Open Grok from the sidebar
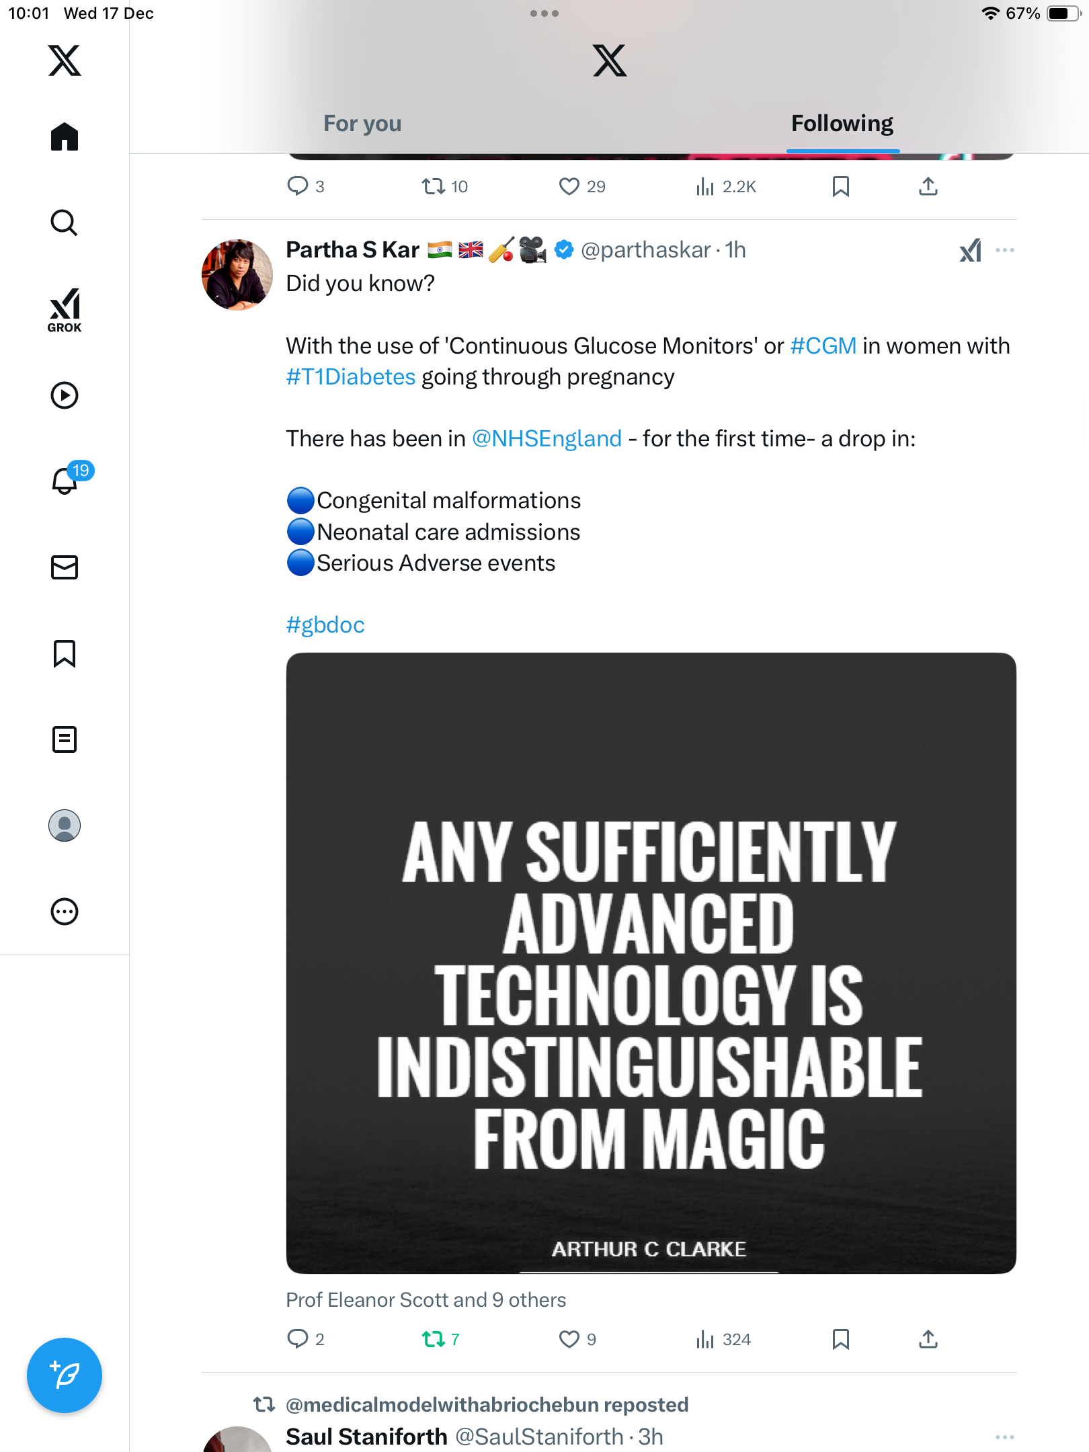1089x1452 pixels. point(65,311)
